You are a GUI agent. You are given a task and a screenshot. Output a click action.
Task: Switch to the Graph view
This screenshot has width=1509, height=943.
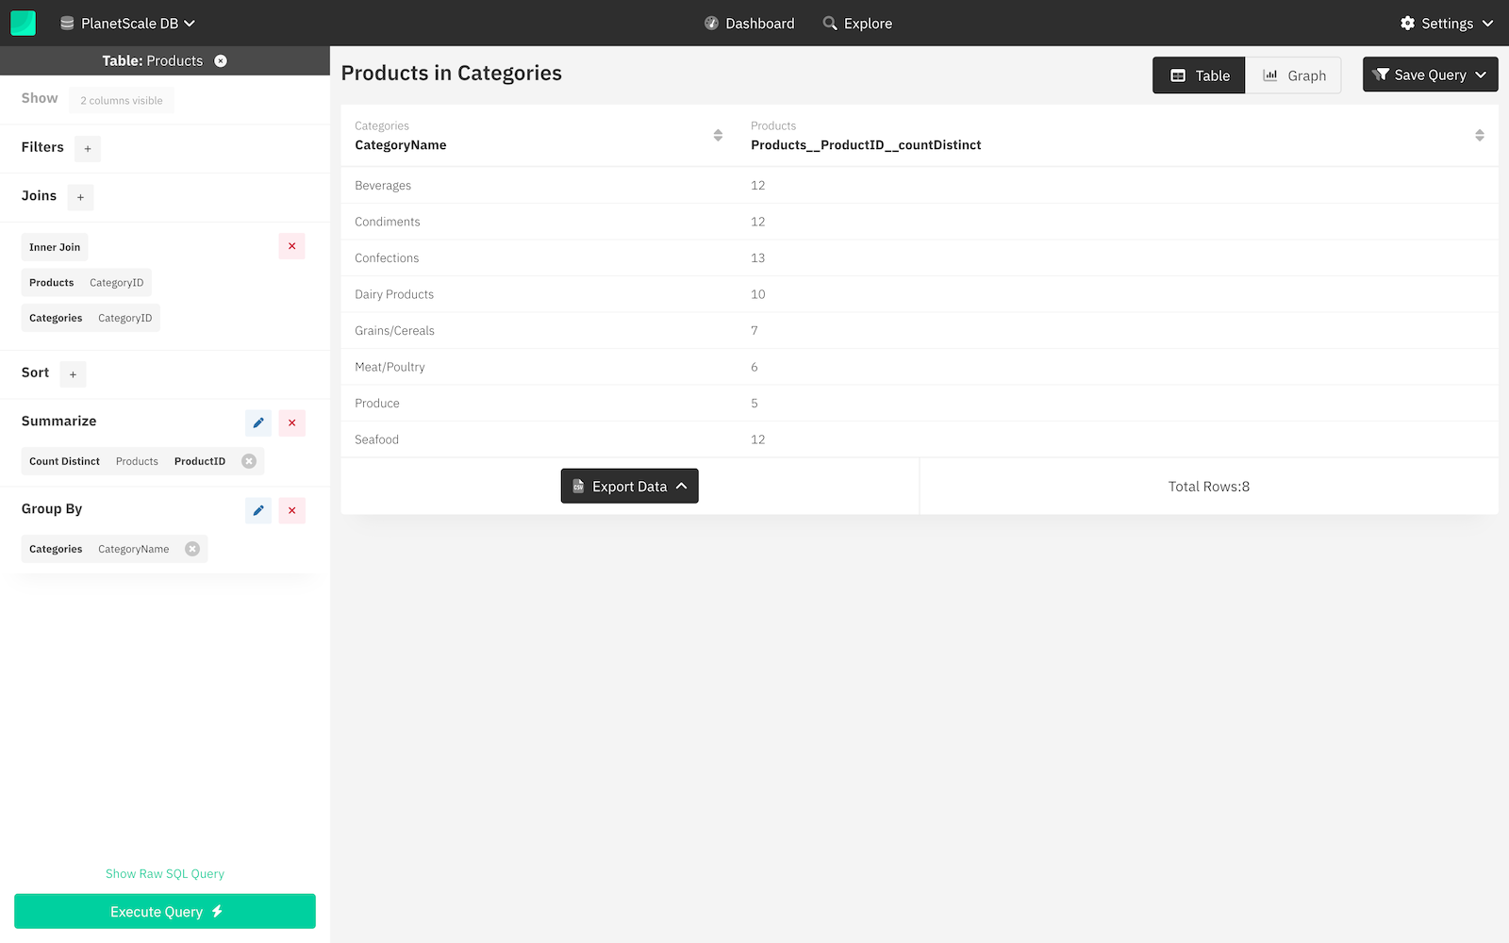coord(1294,74)
